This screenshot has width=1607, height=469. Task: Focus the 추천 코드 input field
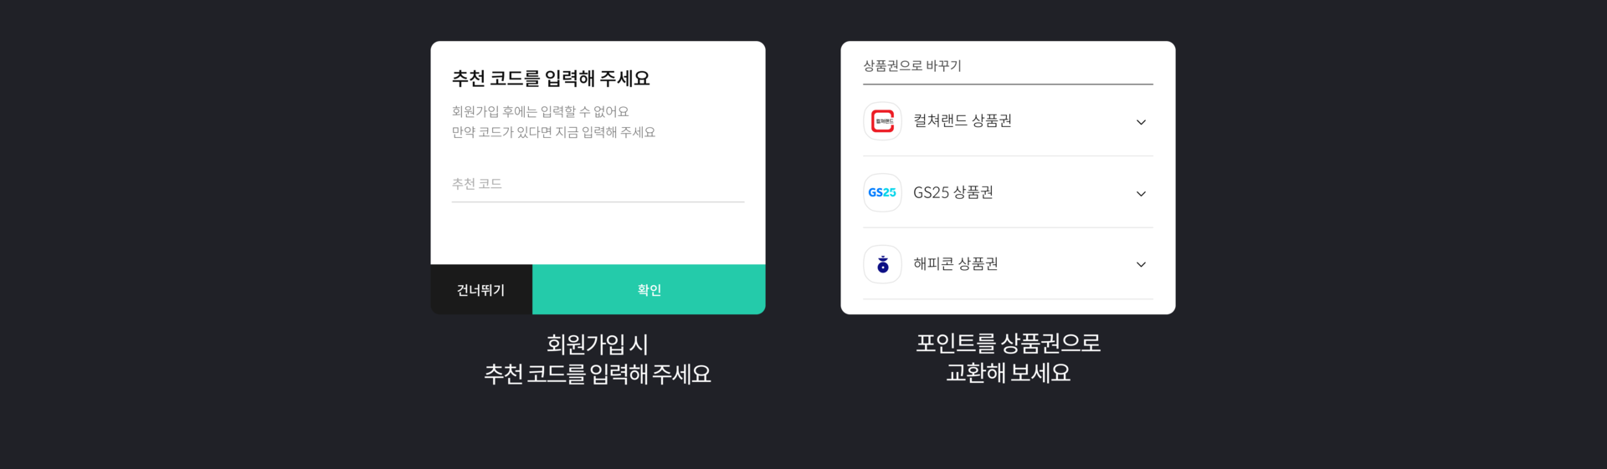click(x=597, y=184)
